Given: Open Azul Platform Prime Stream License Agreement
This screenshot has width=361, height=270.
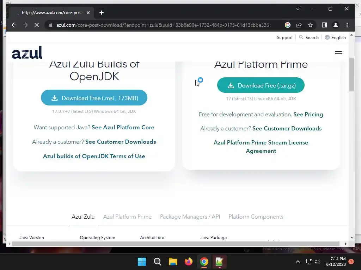Looking at the screenshot, I should 261,147.
